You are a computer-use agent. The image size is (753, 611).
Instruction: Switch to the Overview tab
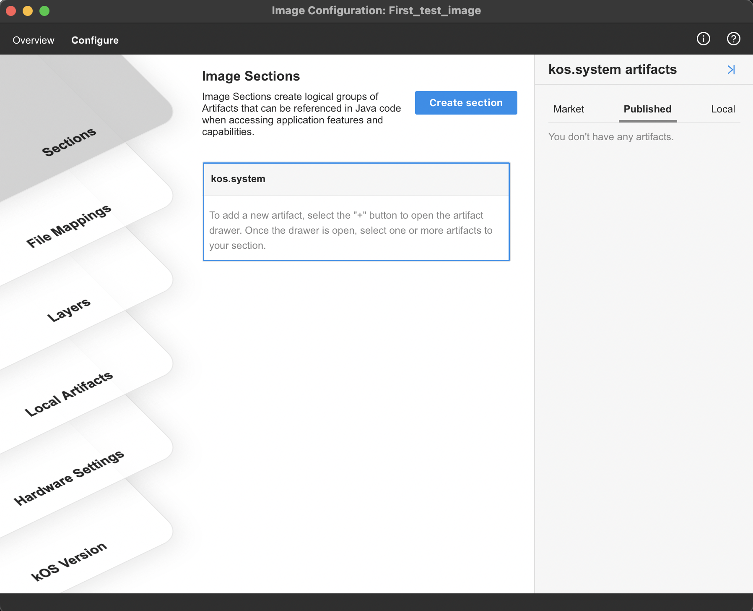click(34, 40)
